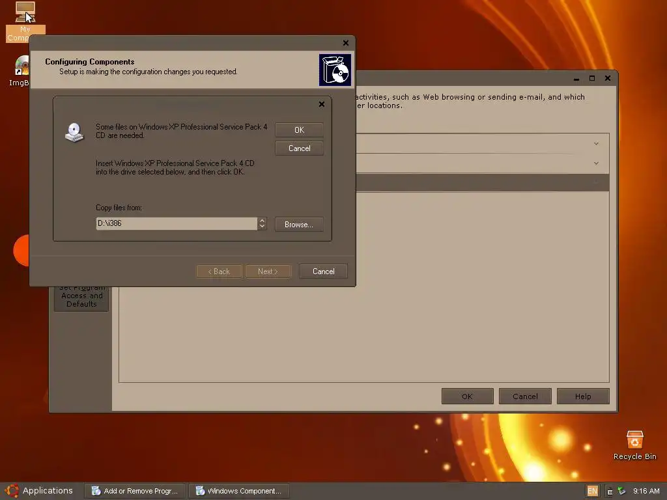667x500 pixels.
Task: Click Help in the Set Program Access window
Action: click(583, 396)
